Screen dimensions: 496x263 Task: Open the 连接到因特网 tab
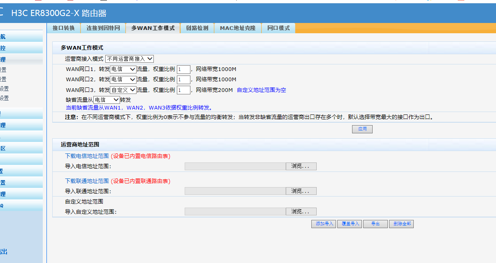click(103, 28)
